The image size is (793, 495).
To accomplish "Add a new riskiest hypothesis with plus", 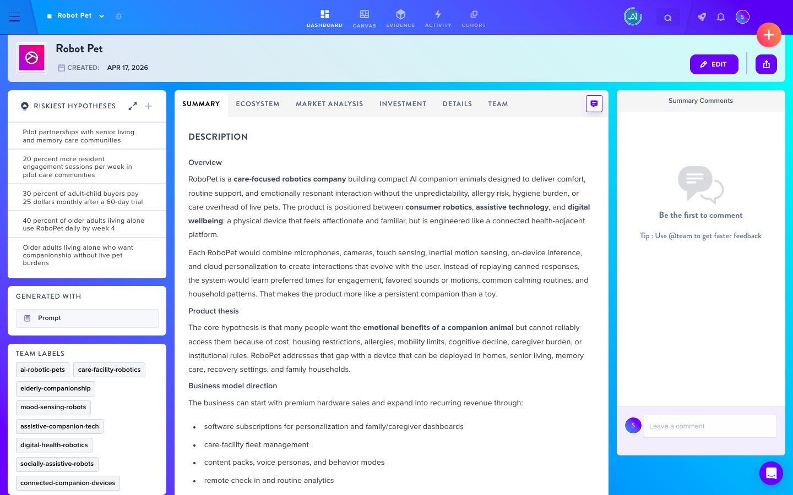I will (149, 106).
